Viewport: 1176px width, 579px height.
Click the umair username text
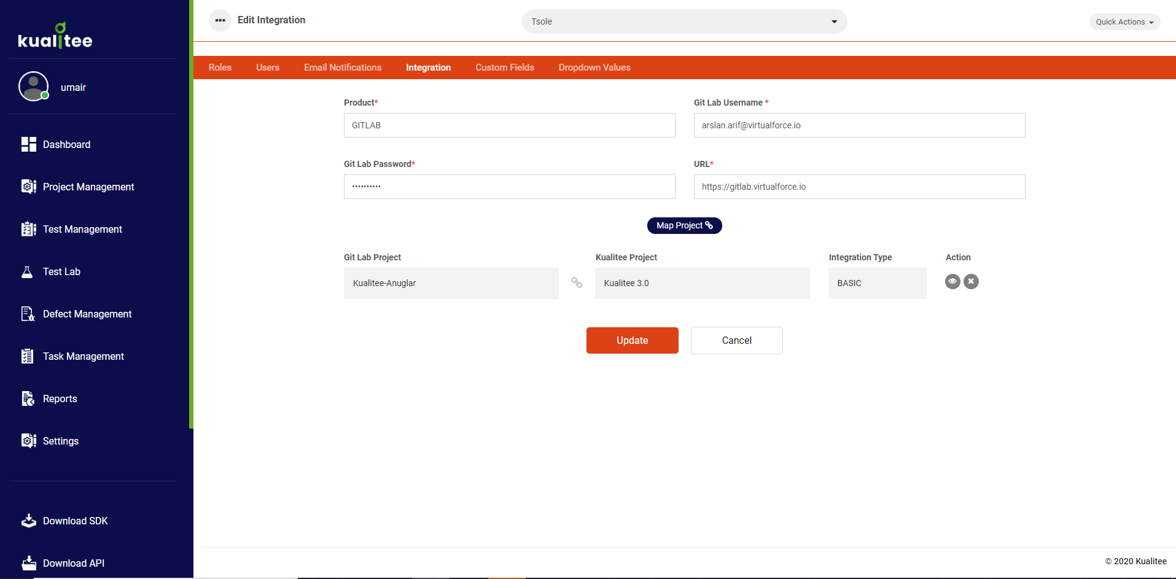coord(73,87)
